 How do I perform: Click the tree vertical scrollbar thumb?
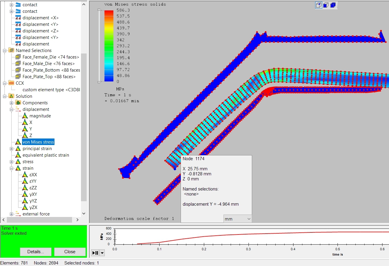[x=84, y=128]
